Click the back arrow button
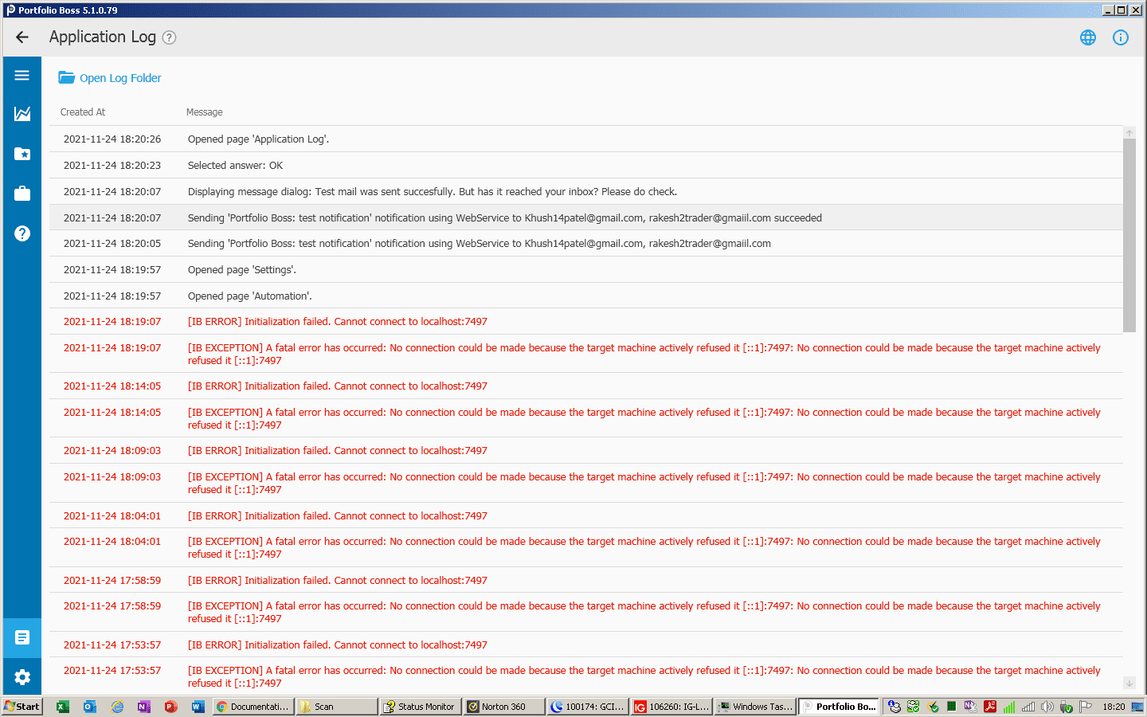This screenshot has height=717, width=1147. click(x=22, y=37)
